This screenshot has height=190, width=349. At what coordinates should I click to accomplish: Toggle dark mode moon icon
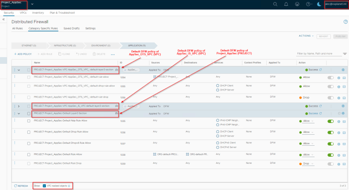tap(319, 4)
